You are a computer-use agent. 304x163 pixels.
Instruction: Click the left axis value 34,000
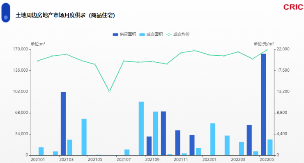[22, 134]
